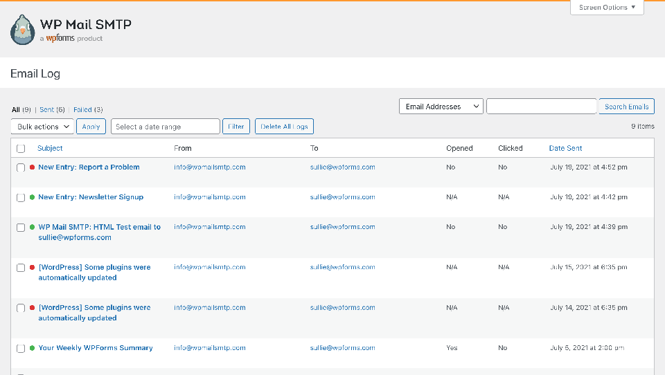The height and width of the screenshot is (375, 665).
Task: Click the Select a date range field
Action: [x=165, y=127]
